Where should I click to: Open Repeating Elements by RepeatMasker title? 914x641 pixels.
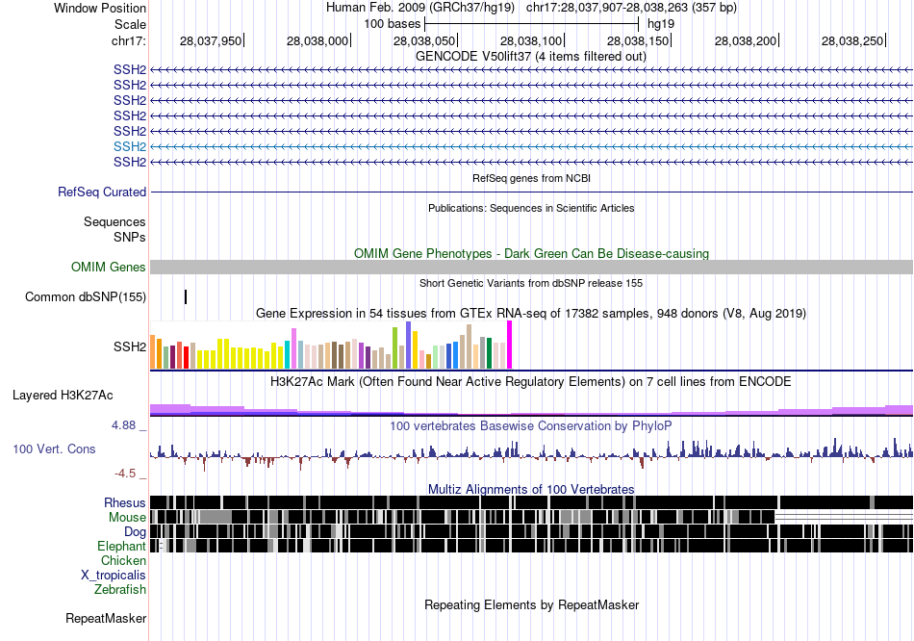(x=531, y=604)
